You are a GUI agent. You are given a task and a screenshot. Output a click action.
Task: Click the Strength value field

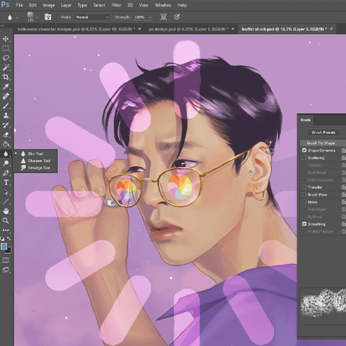[140, 17]
